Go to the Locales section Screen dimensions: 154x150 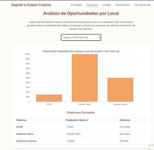pyautogui.click(x=107, y=5)
